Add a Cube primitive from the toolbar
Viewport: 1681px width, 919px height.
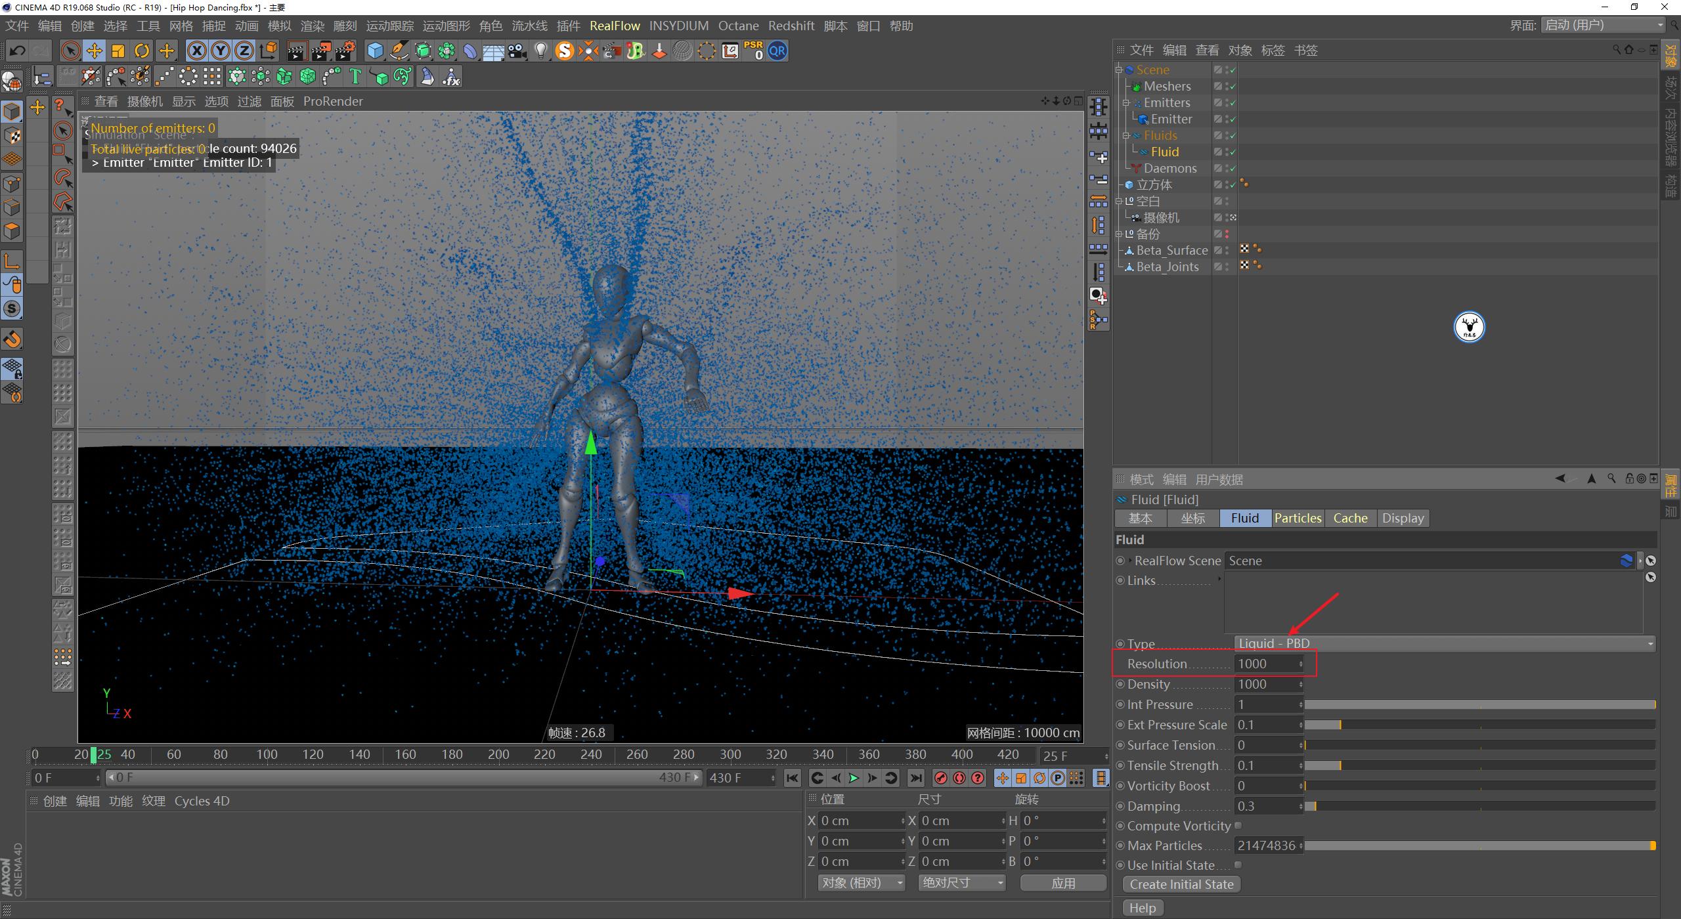[374, 51]
